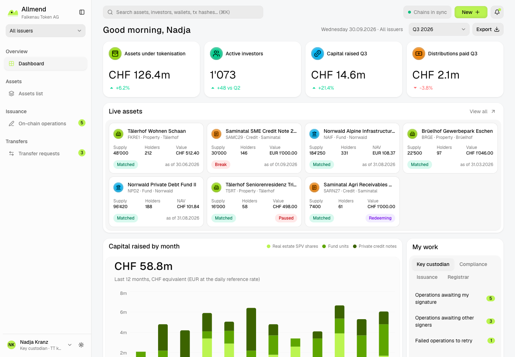Image resolution: width=515 pixels, height=357 pixels.
Task: Toggle light/dark theme sun icon
Action: pyautogui.click(x=81, y=345)
